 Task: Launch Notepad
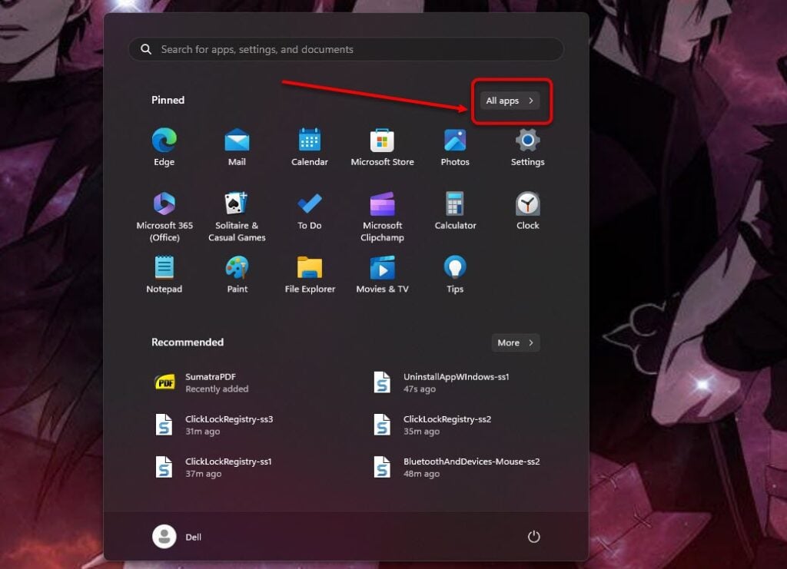coord(164,274)
